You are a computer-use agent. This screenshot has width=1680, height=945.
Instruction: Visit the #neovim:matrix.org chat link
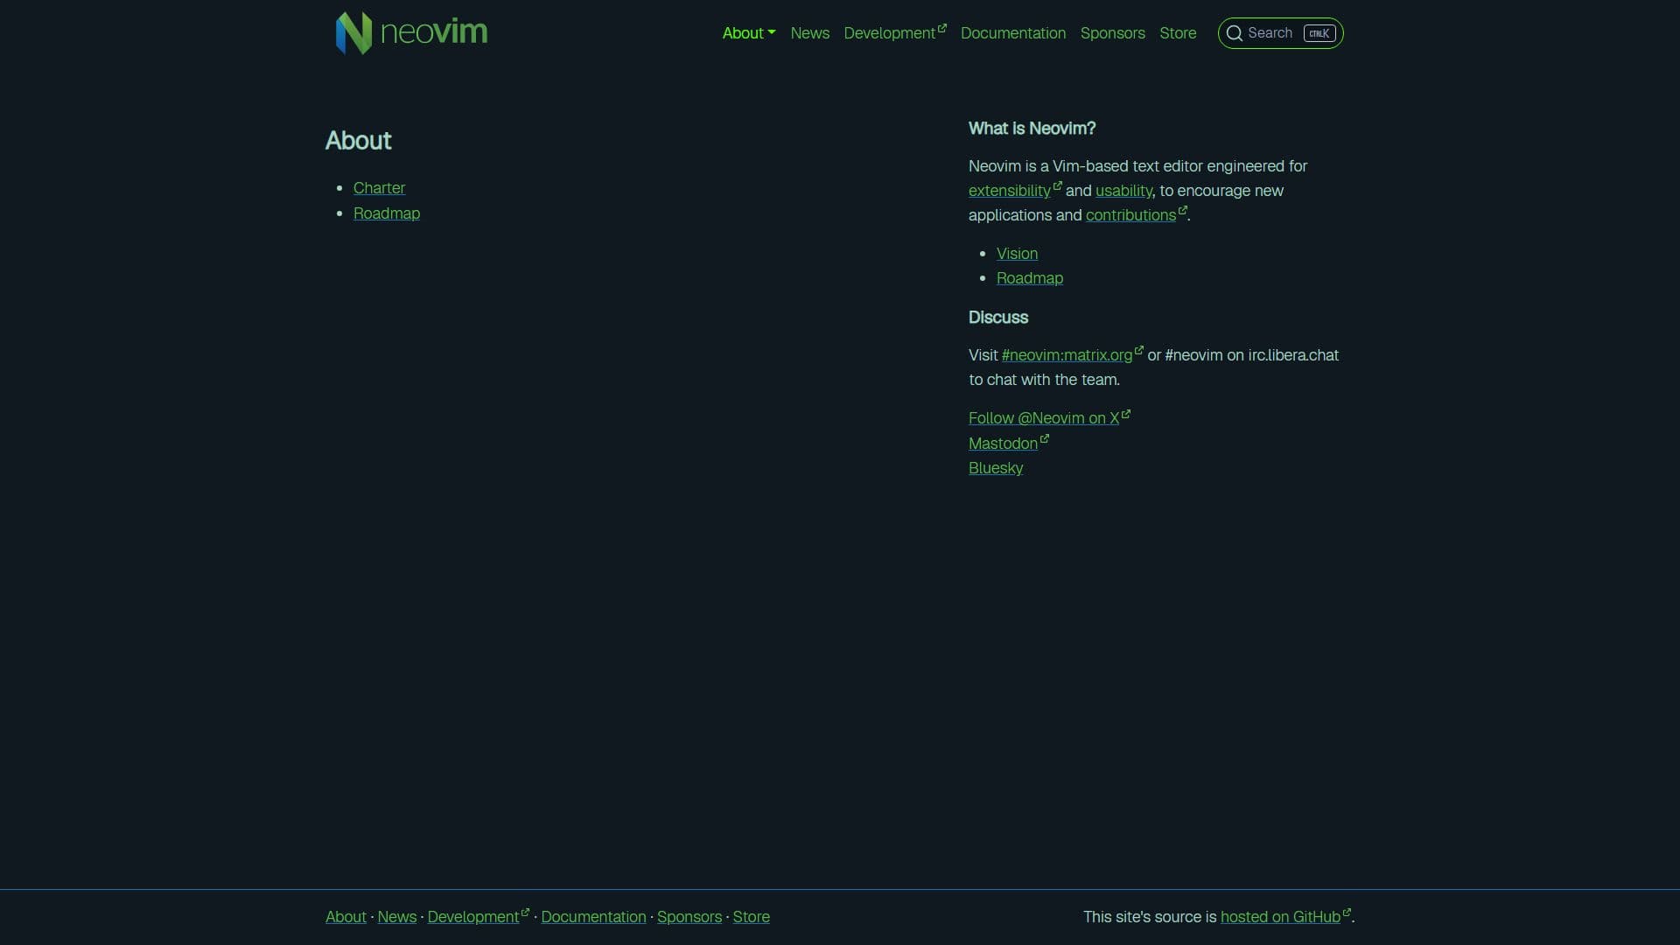[x=1073, y=355]
